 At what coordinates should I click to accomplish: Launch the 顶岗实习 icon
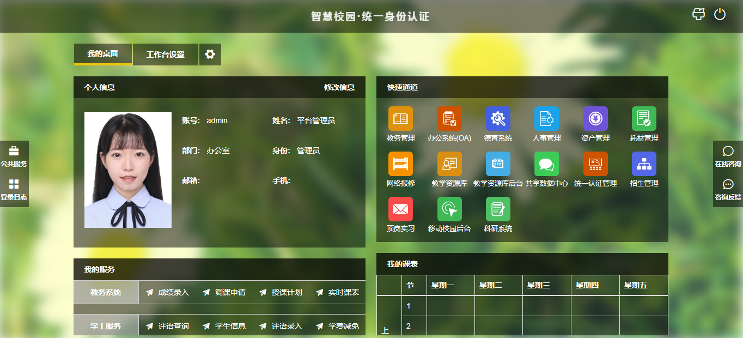click(400, 208)
